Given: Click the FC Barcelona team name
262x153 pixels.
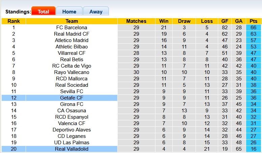Looking at the screenshot, I should tap(71, 28).
